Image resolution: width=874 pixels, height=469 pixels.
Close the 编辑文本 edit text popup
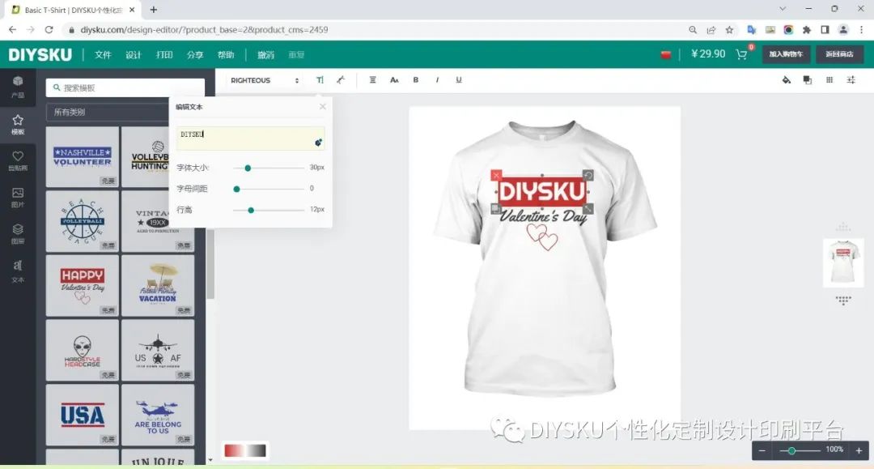[x=323, y=106]
